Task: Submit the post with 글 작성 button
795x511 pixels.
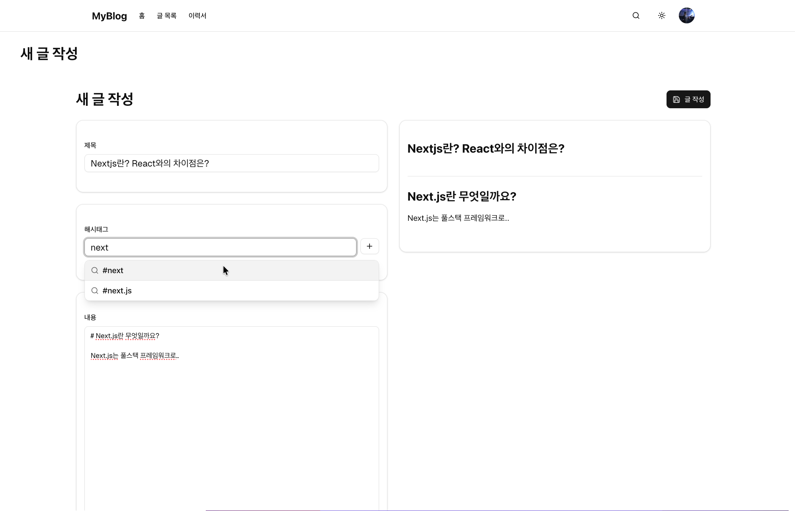Action: click(688, 99)
